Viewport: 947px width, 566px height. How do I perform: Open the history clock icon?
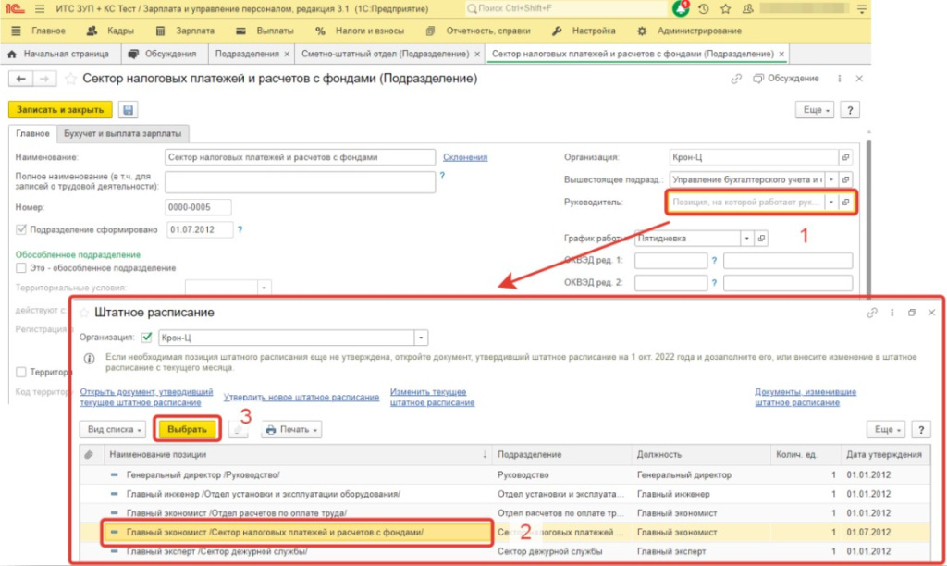(x=704, y=9)
